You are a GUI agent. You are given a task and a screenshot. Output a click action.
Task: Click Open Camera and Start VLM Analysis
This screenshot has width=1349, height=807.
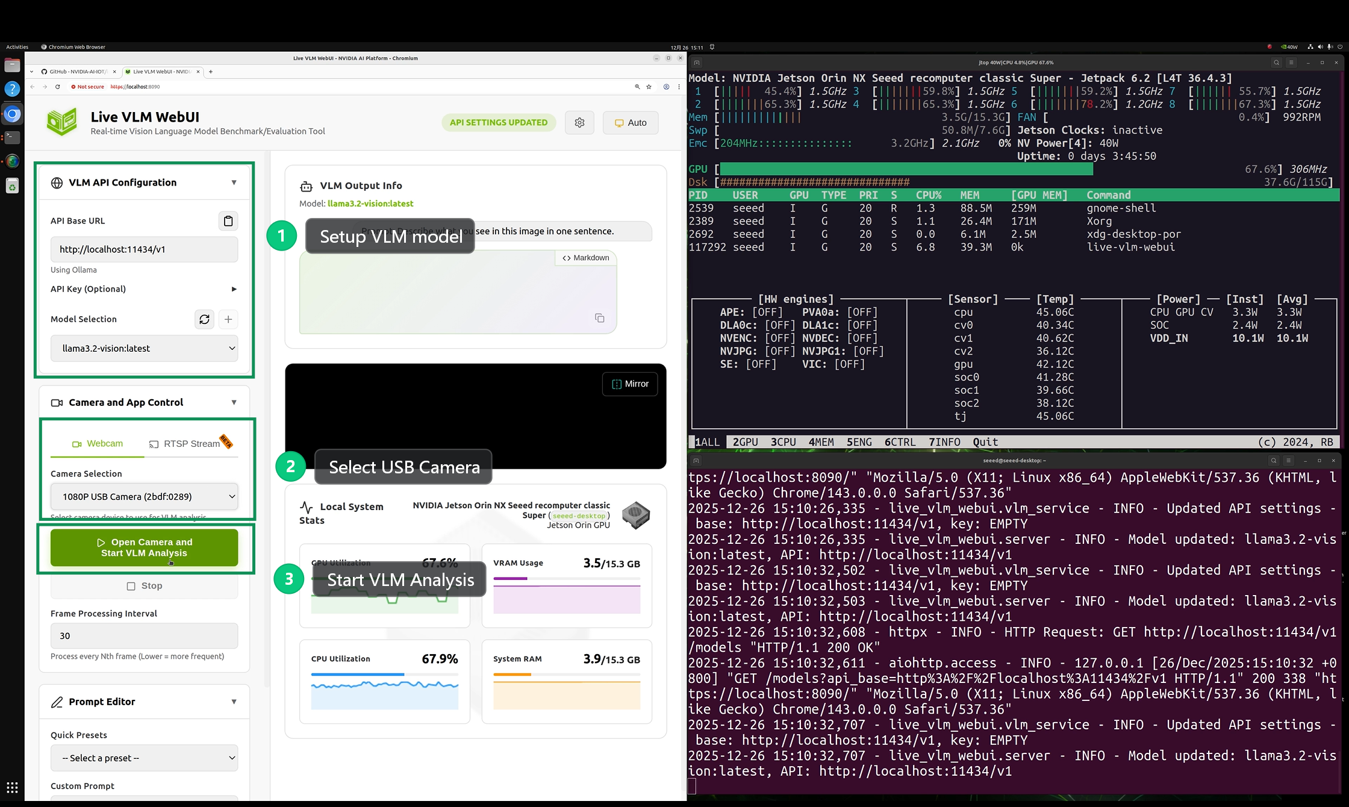(144, 547)
